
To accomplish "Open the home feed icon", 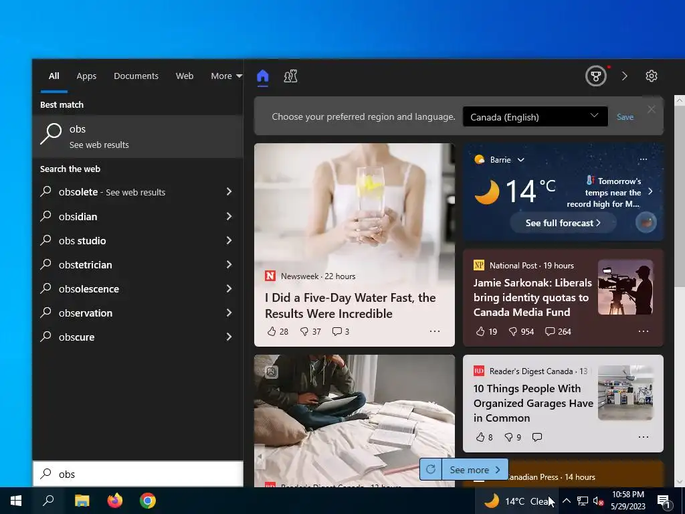I will 262,76.
